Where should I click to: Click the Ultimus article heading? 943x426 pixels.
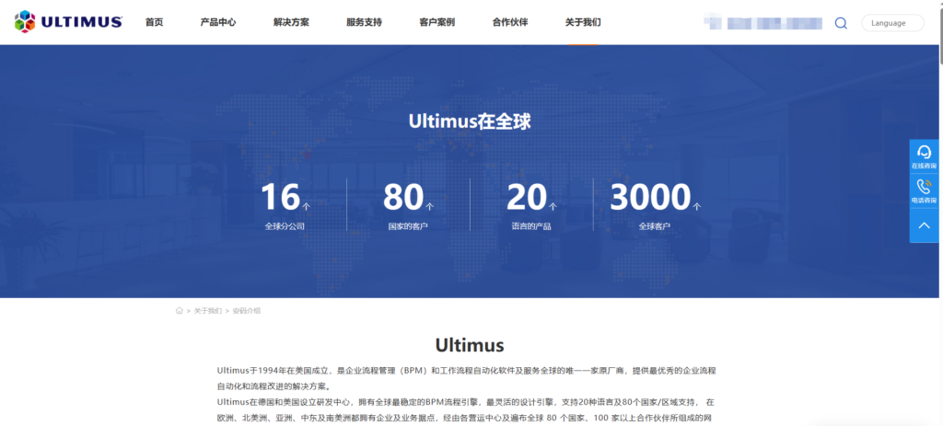[470, 345]
